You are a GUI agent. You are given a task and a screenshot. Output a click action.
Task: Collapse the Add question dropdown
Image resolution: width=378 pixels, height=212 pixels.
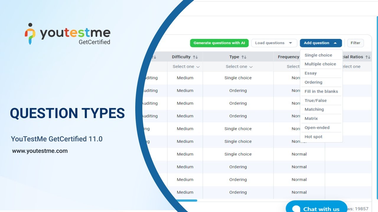click(321, 43)
